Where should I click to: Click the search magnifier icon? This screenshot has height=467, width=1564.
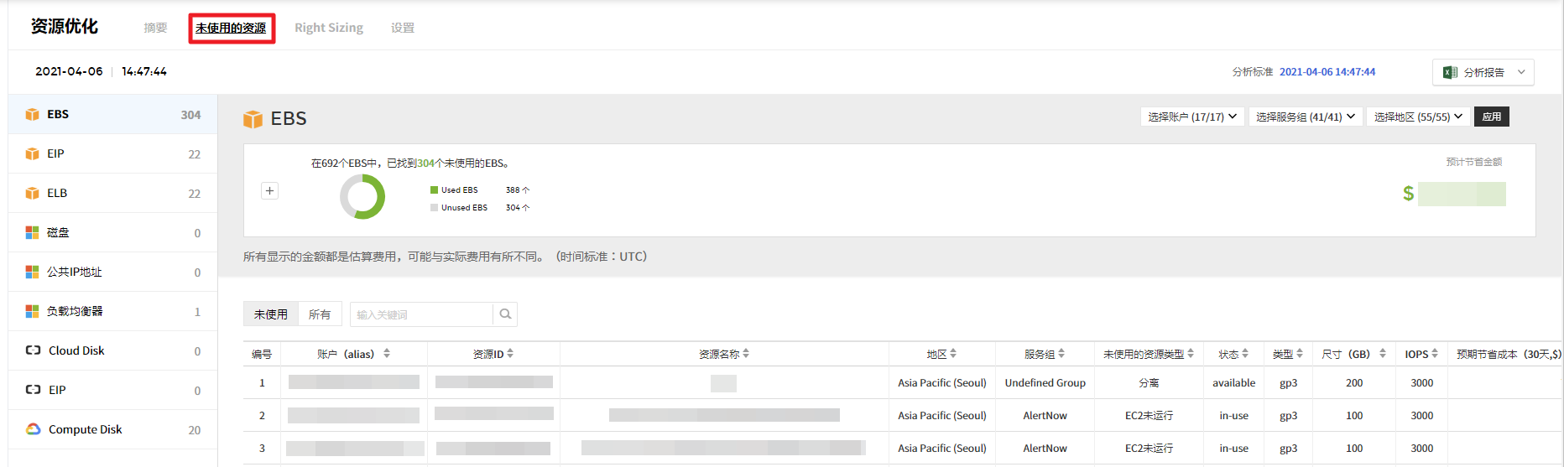click(x=505, y=314)
